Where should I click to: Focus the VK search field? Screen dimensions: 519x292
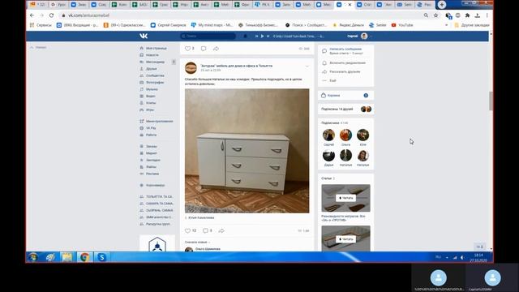coord(208,36)
